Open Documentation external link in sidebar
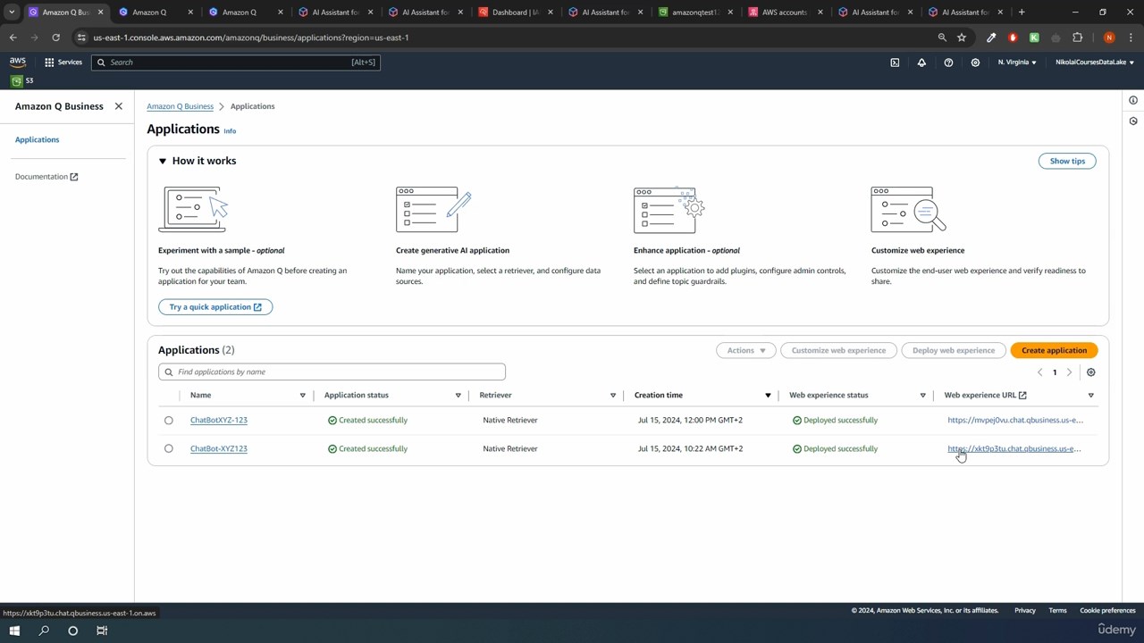 pos(46,177)
